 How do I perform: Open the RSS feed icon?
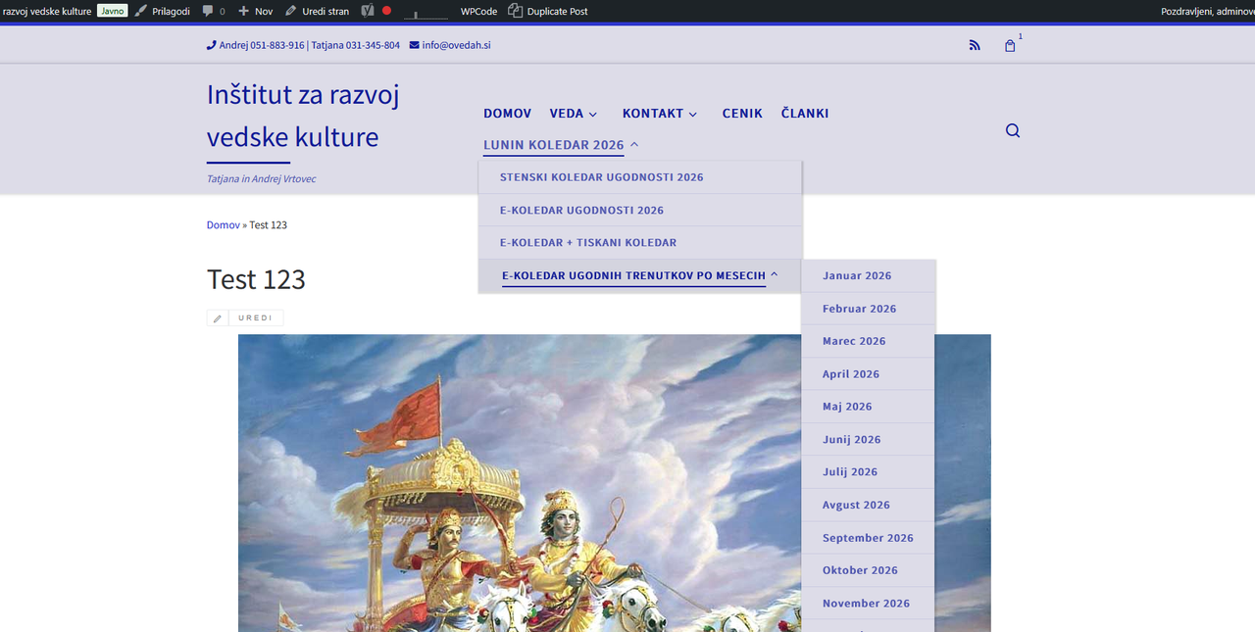[x=975, y=45]
